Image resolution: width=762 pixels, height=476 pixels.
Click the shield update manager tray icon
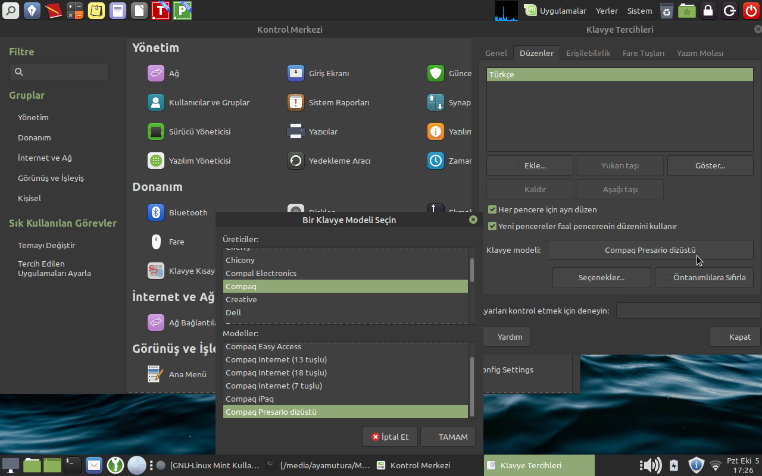pos(697,465)
